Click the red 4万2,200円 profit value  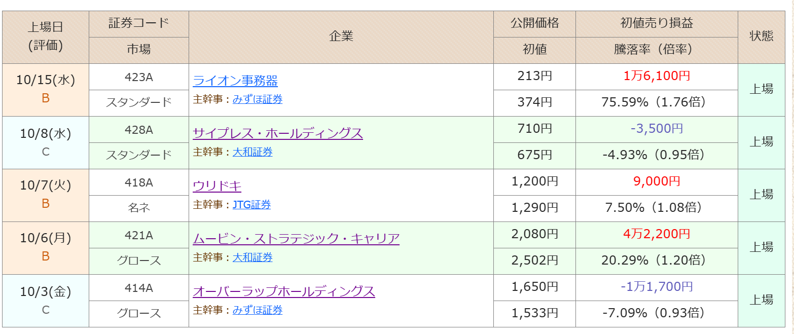(x=657, y=235)
